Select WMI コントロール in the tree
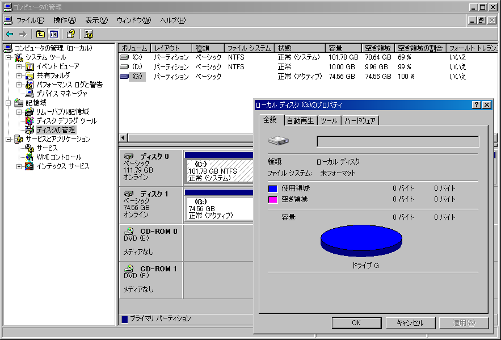Viewport: 501px width, 340px height. pyautogui.click(x=58, y=157)
